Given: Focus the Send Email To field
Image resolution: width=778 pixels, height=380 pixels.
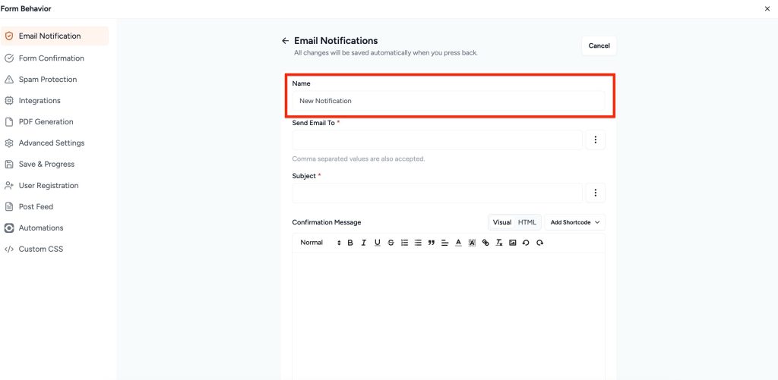Looking at the screenshot, I should (437, 140).
